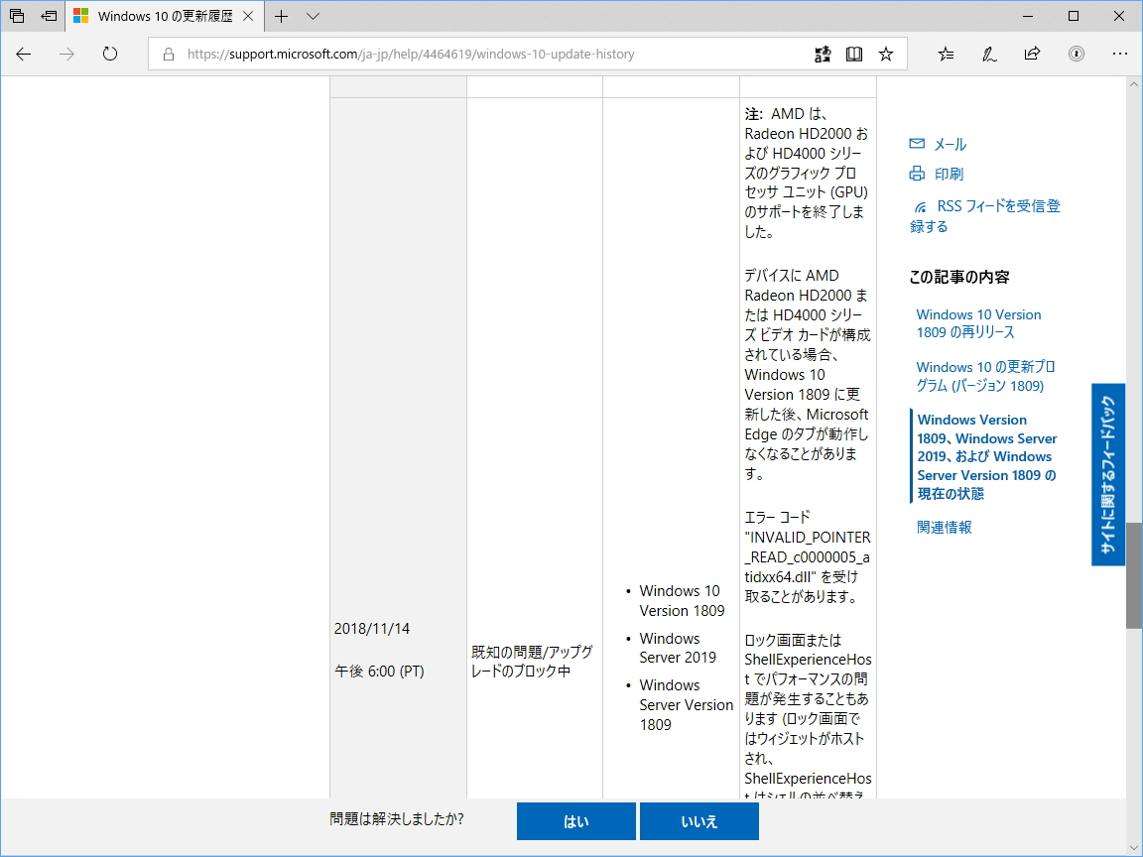The height and width of the screenshot is (857, 1143).
Task: Open the Hub favorites list panel
Action: (946, 54)
